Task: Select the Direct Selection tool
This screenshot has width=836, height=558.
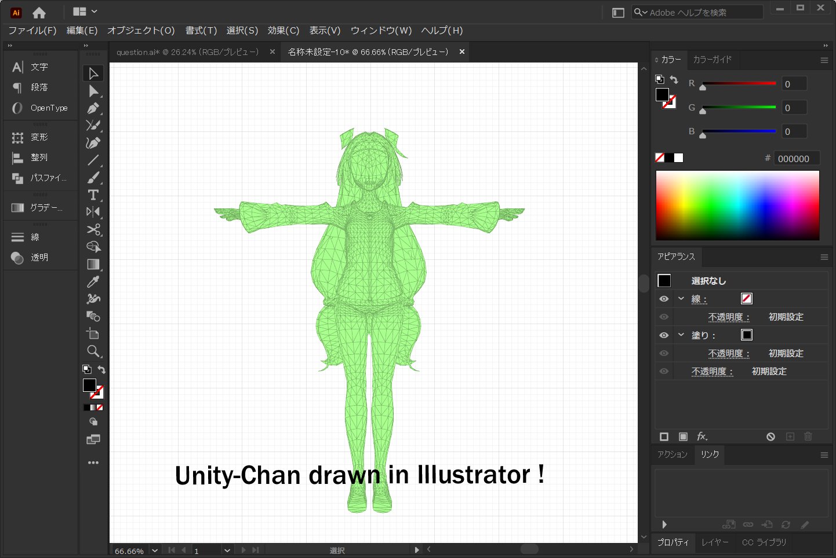Action: pos(93,91)
